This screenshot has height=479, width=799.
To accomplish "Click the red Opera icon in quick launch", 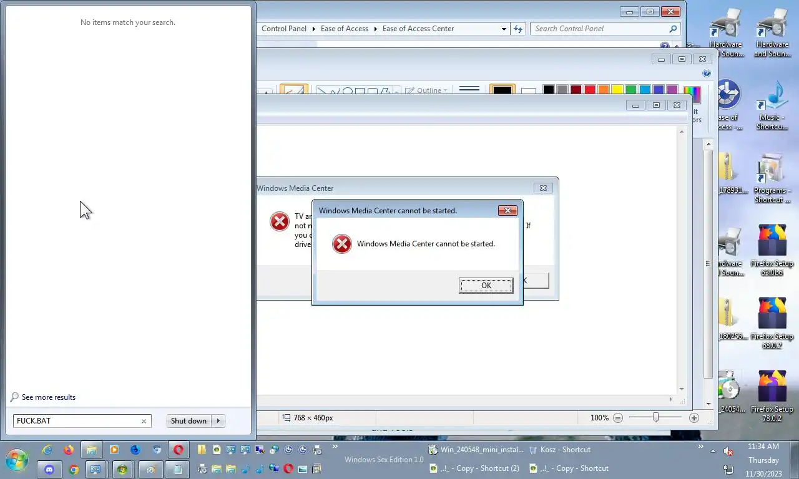I will point(288,468).
